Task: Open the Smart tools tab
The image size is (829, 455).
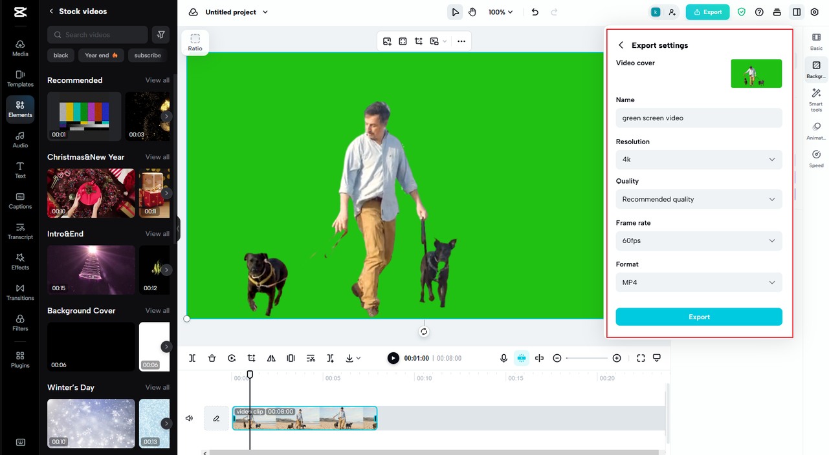Action: (816, 100)
